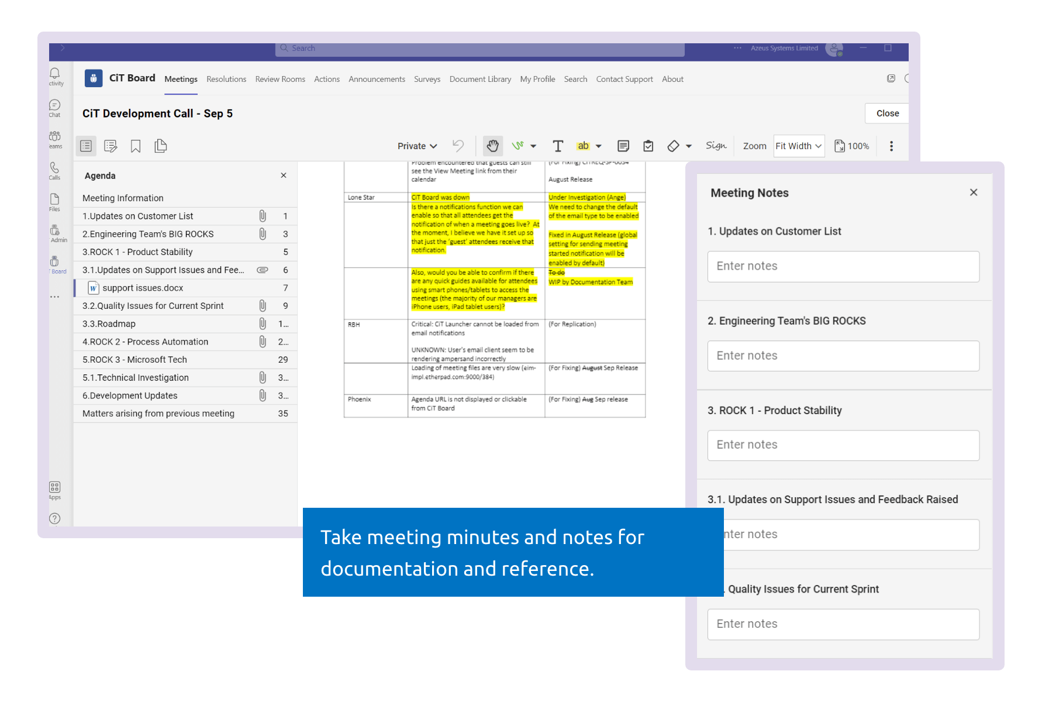Select the hand pan tool
Screen dimensions: 1042x702
pos(493,146)
